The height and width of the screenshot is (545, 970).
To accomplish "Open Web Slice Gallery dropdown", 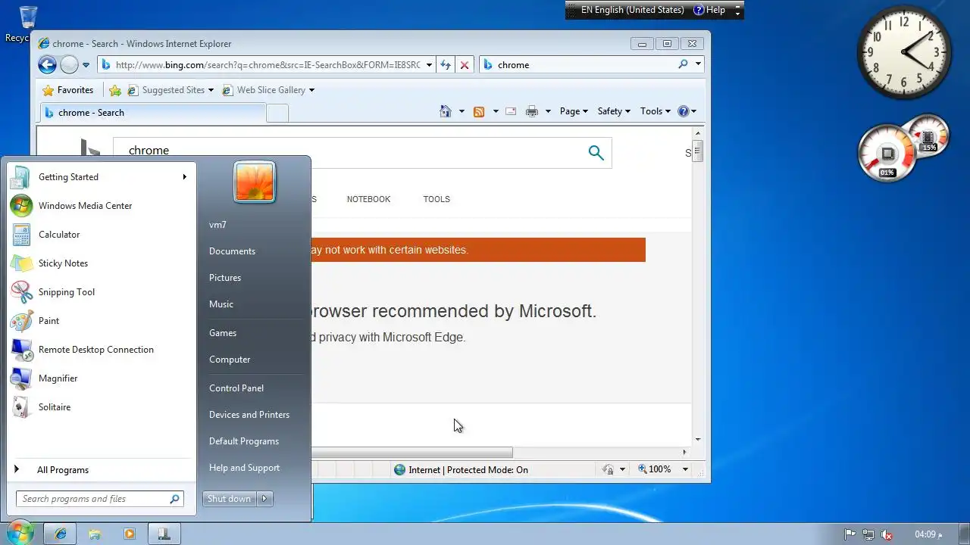I will click(311, 90).
